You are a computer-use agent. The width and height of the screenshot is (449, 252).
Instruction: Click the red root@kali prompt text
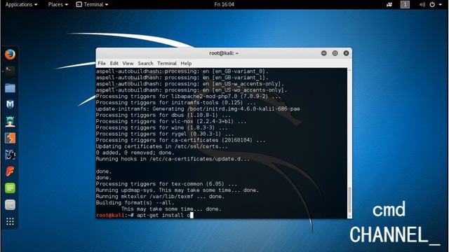coord(110,215)
